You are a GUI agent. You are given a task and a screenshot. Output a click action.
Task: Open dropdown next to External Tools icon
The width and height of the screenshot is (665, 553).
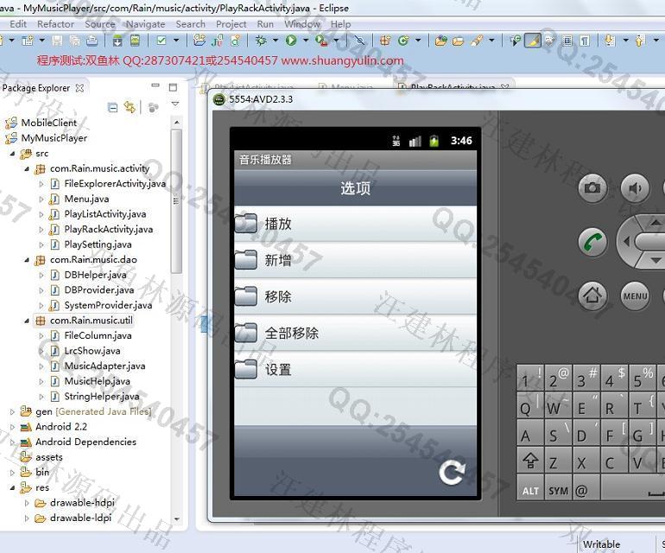tap(336, 41)
